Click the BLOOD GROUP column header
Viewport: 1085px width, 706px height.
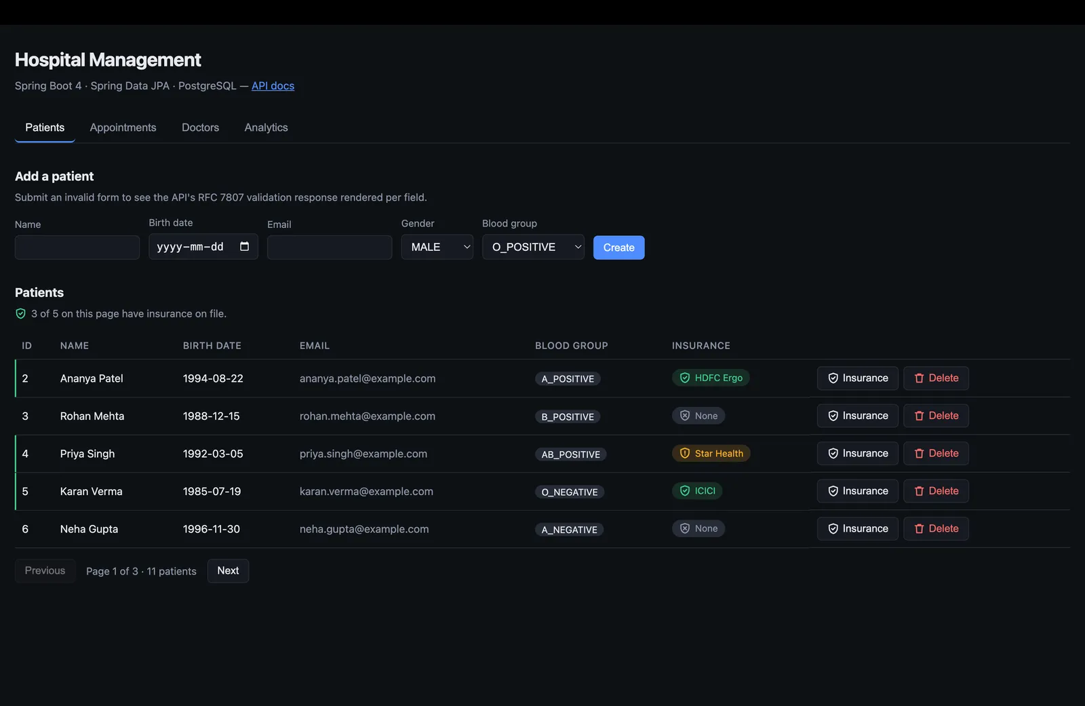point(572,346)
